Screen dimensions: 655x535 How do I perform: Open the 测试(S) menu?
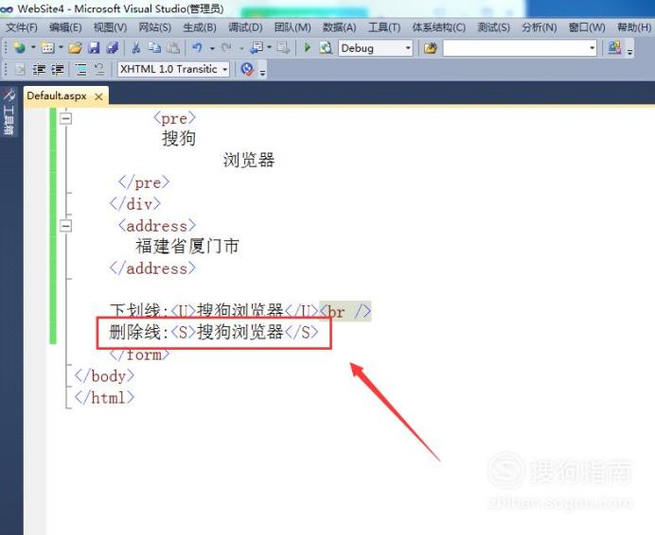click(x=494, y=27)
